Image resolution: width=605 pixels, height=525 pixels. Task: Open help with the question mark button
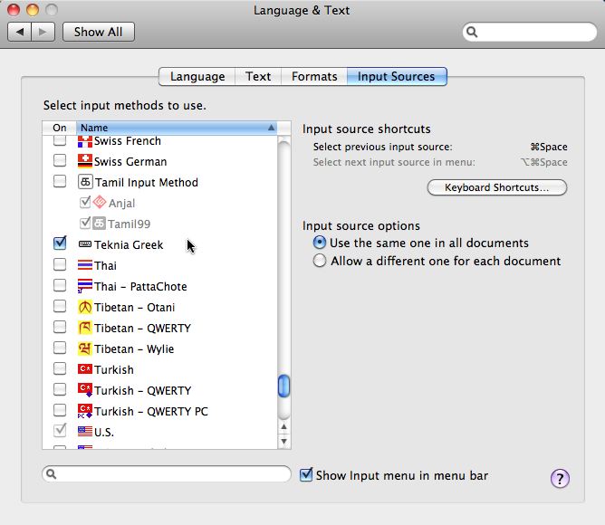pyautogui.click(x=560, y=479)
